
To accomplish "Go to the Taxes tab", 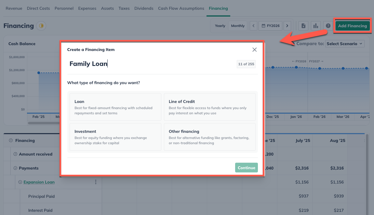I will 124,8.
